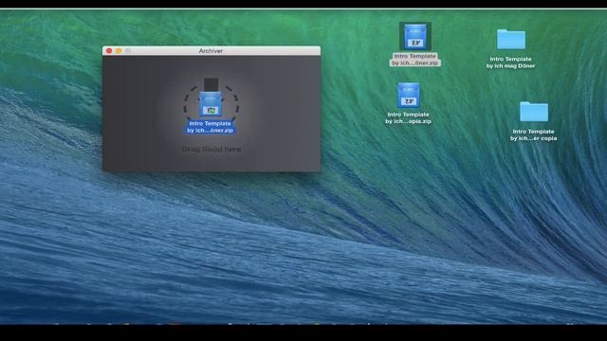Open the Intro Template by ich mag Döner folder
This screenshot has width=607, height=341.
[x=511, y=40]
